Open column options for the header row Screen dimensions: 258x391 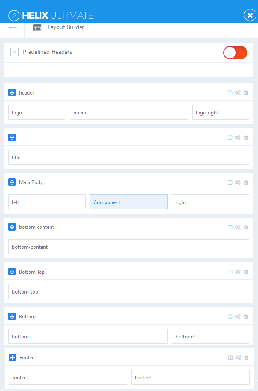pyautogui.click(x=230, y=92)
